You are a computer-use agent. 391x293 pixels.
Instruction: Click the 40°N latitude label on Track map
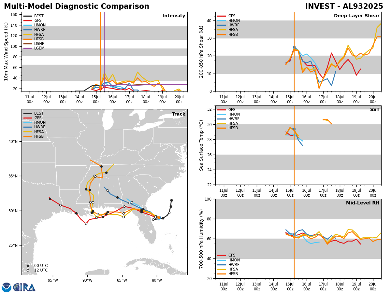tap(13, 142)
